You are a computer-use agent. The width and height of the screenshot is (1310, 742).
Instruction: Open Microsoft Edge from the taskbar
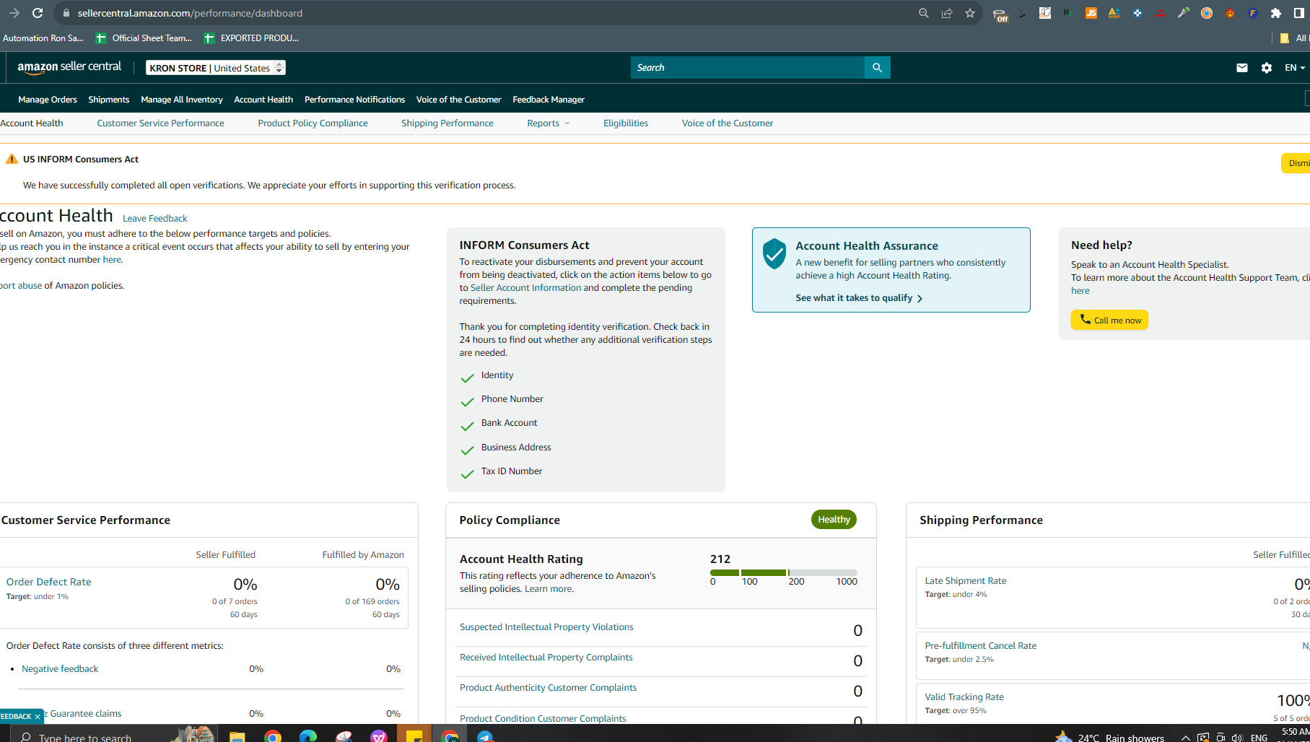[308, 736]
